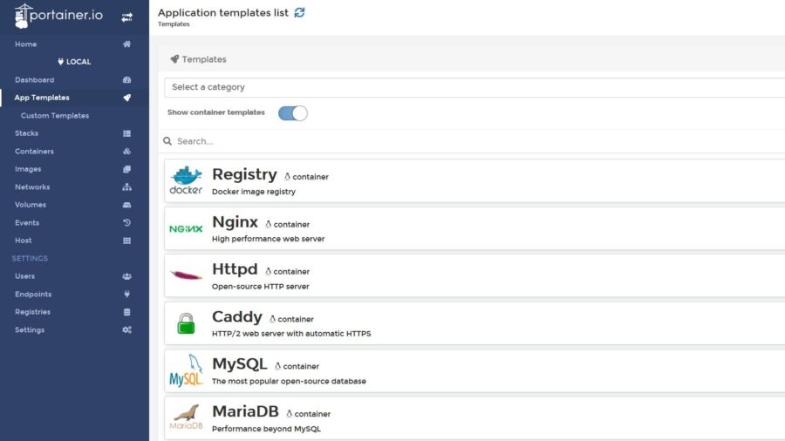Open the Containers page
The width and height of the screenshot is (785, 441).
[34, 151]
